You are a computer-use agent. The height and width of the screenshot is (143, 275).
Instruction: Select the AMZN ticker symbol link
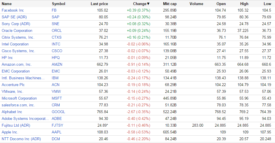(x=57, y=64)
